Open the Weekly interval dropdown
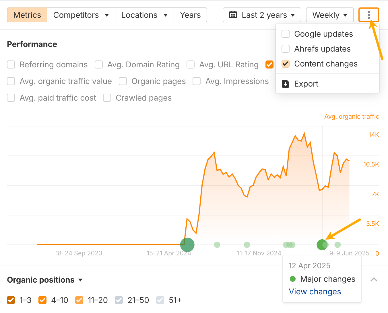This screenshot has width=388, height=313. pos(330,15)
